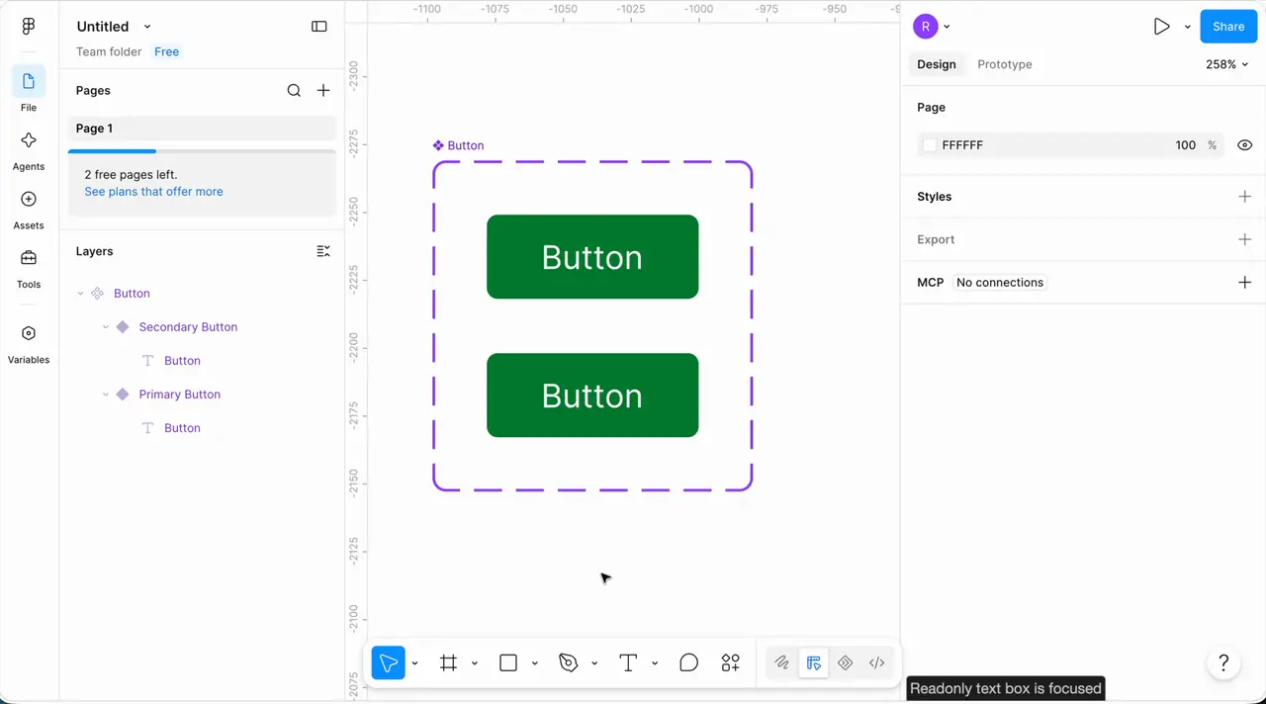
Task: Switch to Draw mode
Action: [x=781, y=662]
